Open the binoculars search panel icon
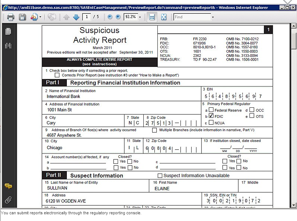 [8, 45]
